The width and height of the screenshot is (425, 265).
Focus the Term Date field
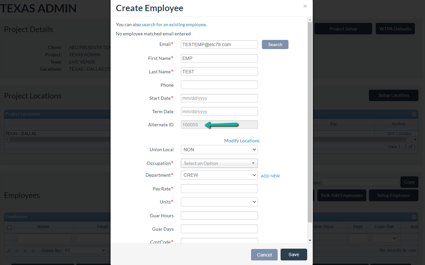[219, 112]
